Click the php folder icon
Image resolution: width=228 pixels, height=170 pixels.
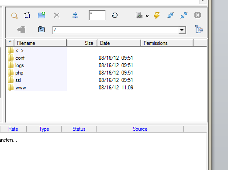(11, 72)
